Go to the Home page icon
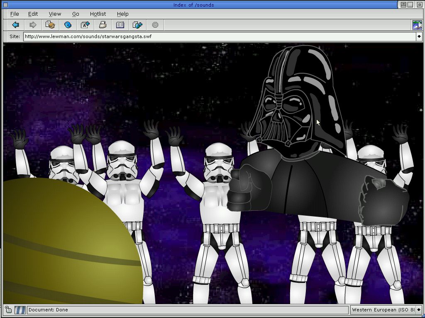 coord(50,25)
